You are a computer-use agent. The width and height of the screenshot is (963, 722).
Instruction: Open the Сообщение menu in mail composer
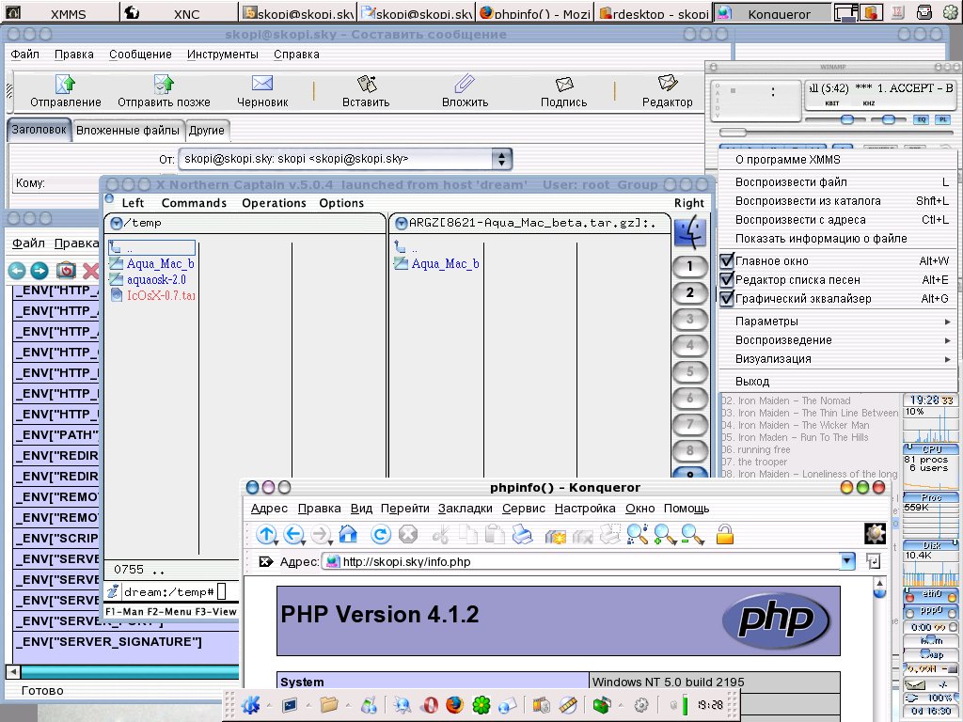141,54
